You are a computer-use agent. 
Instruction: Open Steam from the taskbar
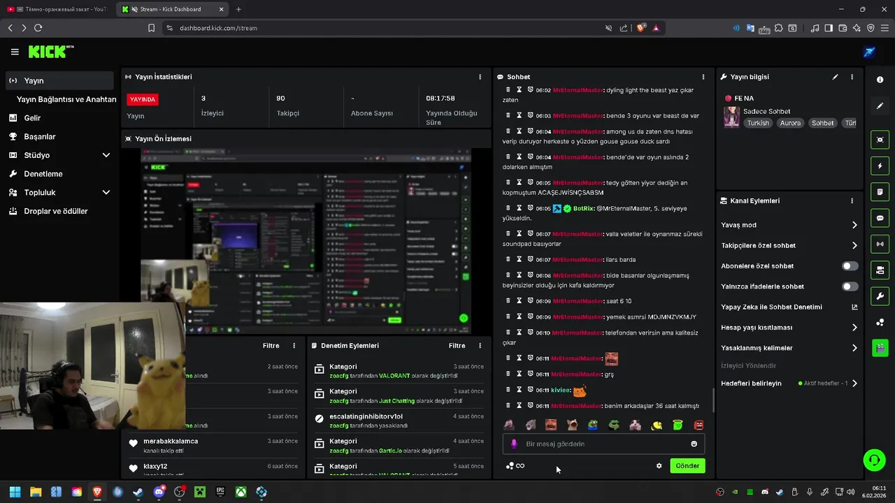138,492
